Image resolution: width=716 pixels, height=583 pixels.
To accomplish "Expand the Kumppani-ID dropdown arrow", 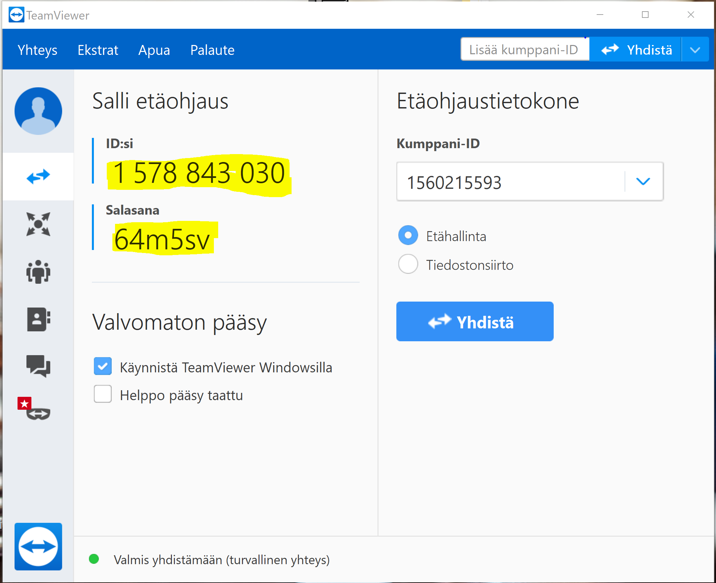I will point(643,182).
